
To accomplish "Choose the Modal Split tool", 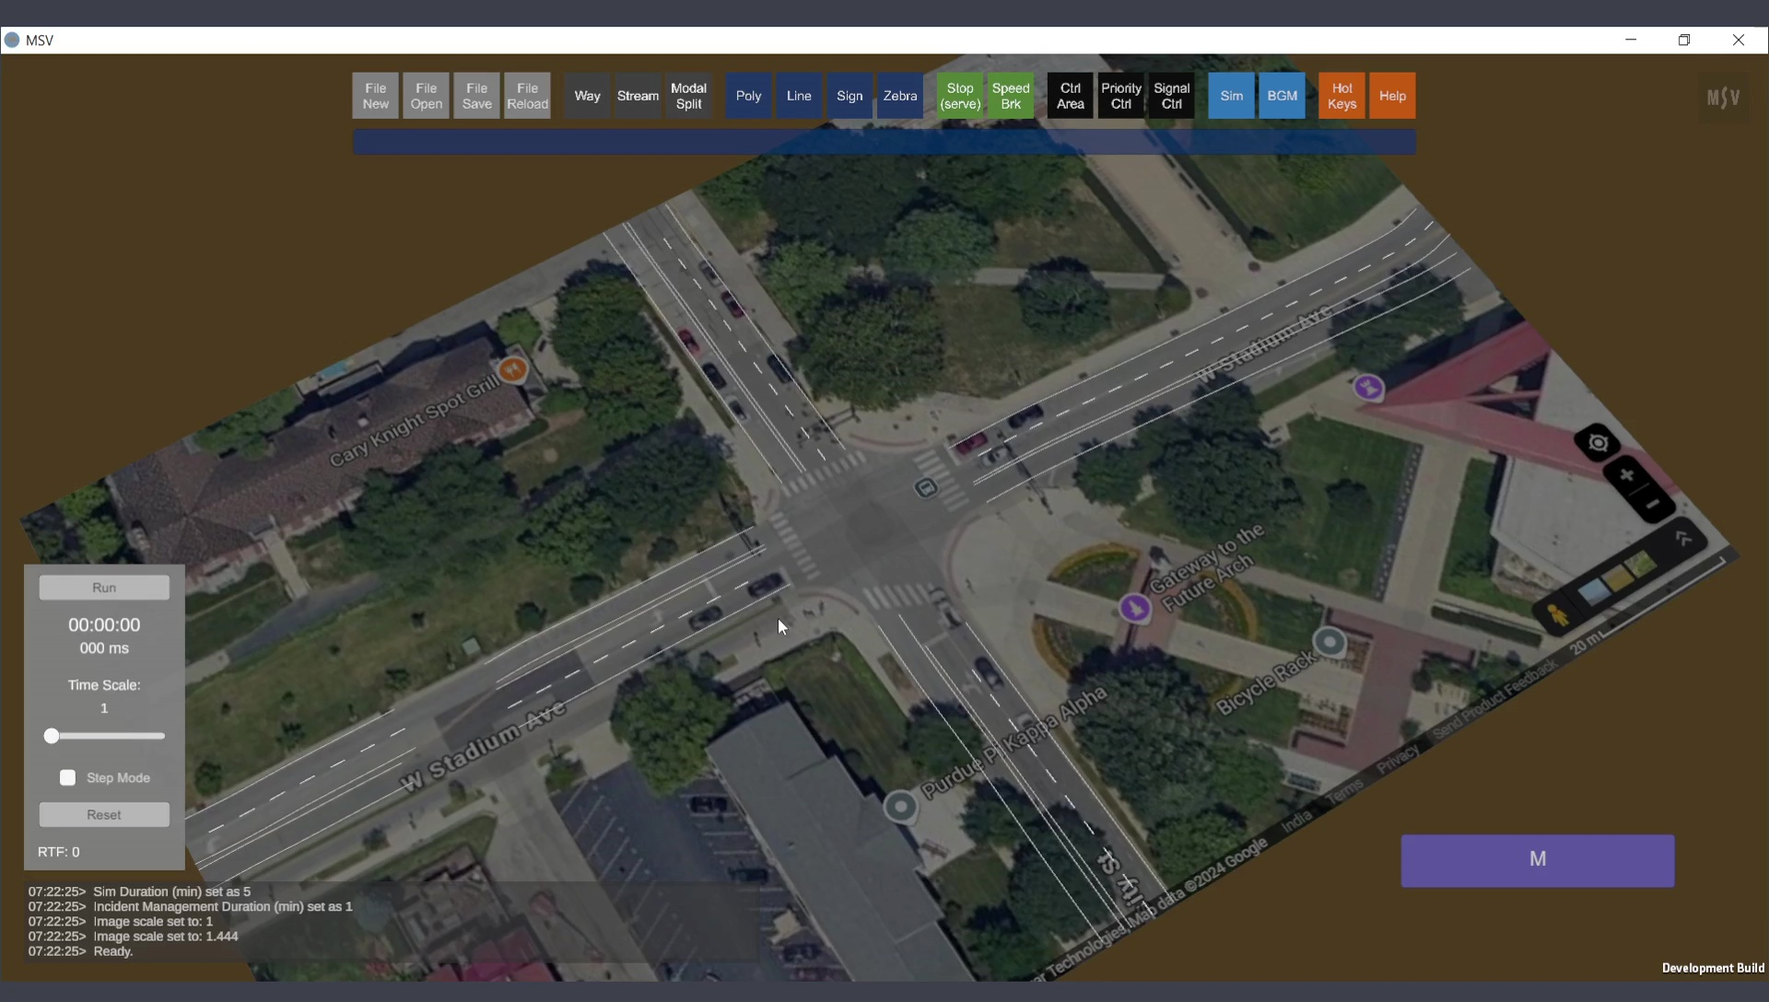I will 688,96.
